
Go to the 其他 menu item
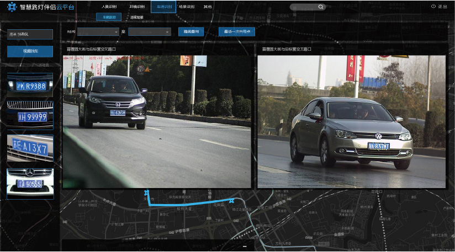[x=207, y=7]
